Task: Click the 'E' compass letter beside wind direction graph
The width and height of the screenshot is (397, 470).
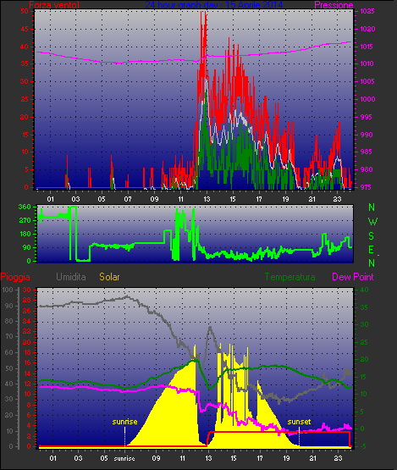Action: click(x=371, y=250)
